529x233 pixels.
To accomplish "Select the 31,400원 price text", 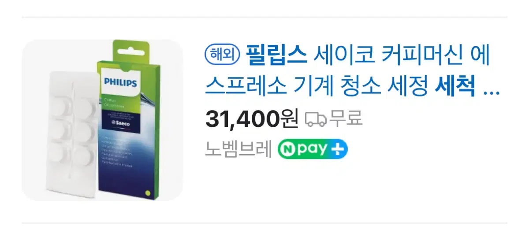I will [252, 119].
